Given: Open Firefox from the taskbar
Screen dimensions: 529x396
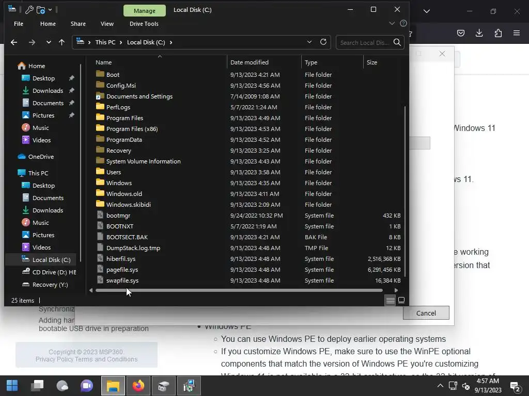Looking at the screenshot, I should tap(138, 386).
